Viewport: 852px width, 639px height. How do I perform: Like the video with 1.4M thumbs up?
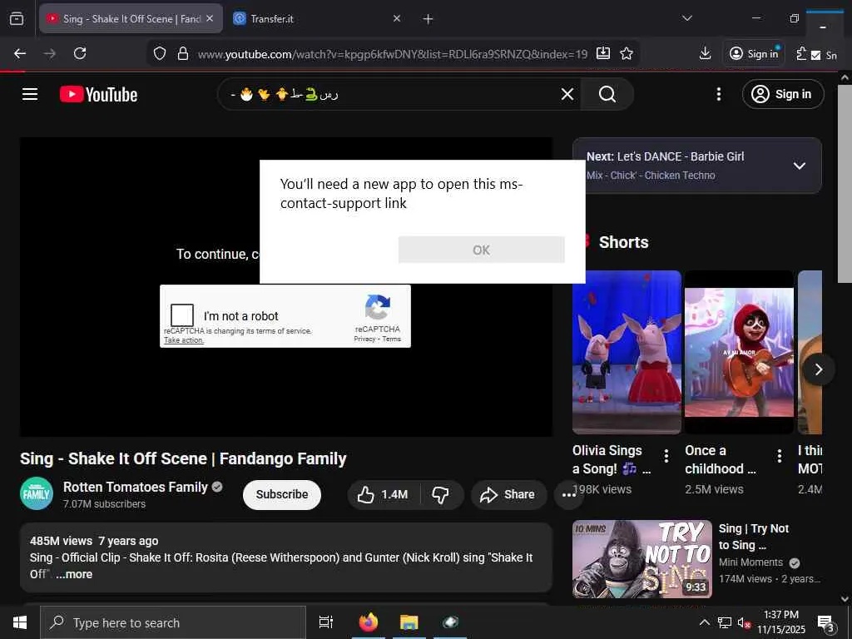tap(383, 494)
